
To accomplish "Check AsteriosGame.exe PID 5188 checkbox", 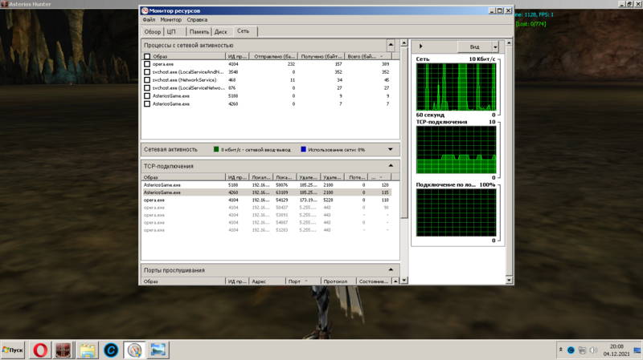I will (147, 96).
